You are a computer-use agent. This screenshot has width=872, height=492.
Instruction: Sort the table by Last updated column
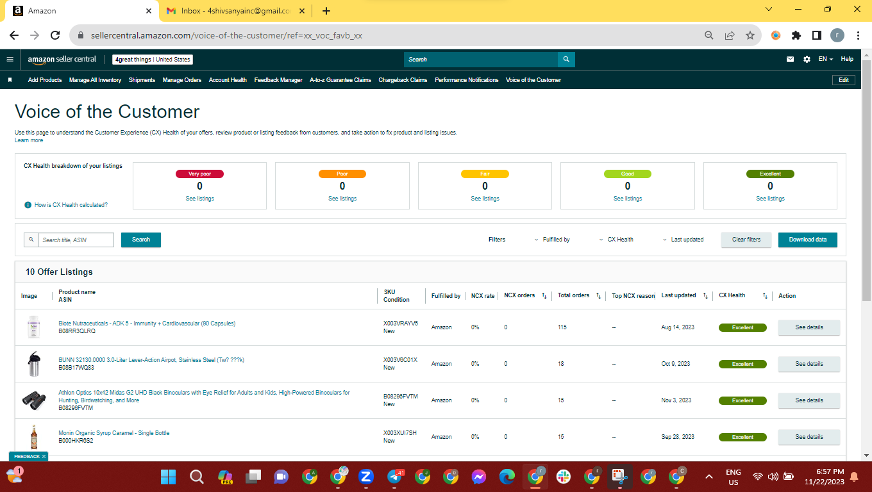(x=705, y=296)
